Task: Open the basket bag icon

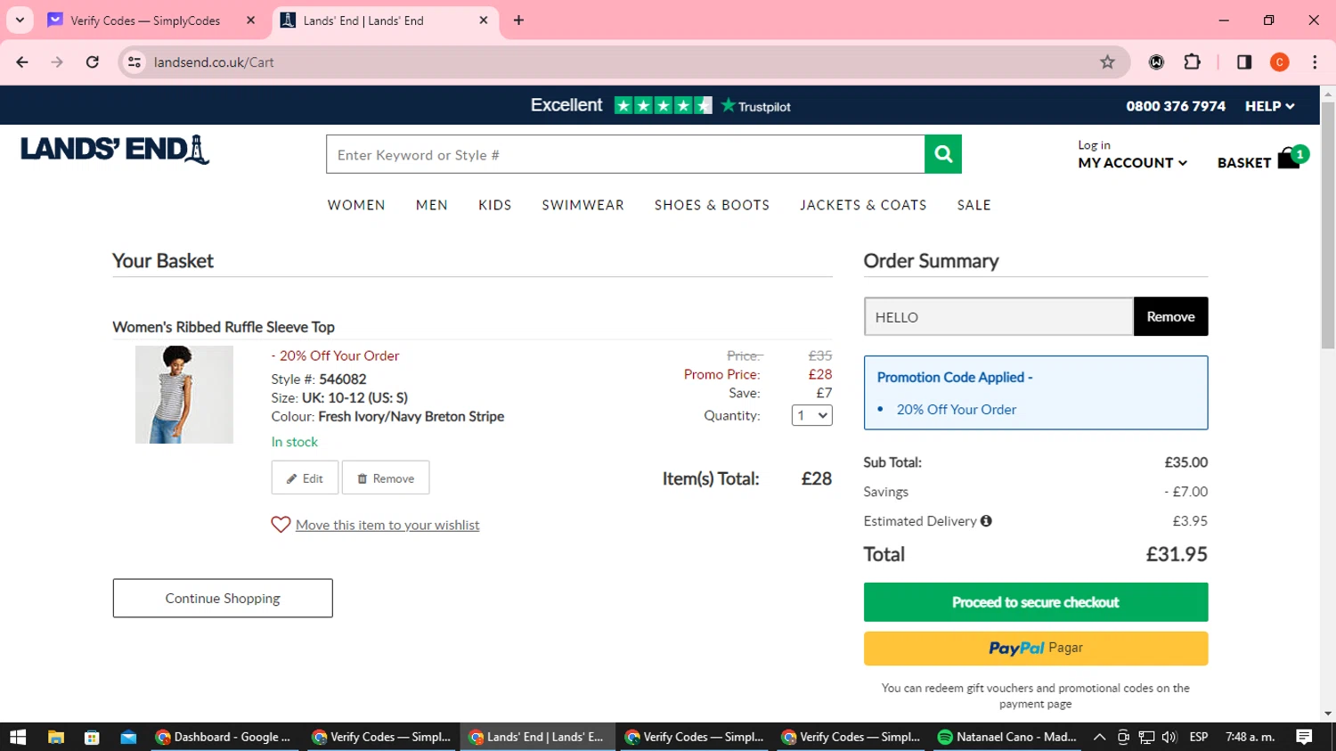Action: point(1289,159)
